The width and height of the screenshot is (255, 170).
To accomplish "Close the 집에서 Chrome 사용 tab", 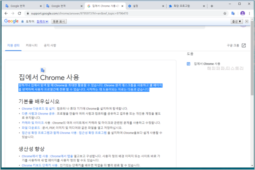I will 122,6.
